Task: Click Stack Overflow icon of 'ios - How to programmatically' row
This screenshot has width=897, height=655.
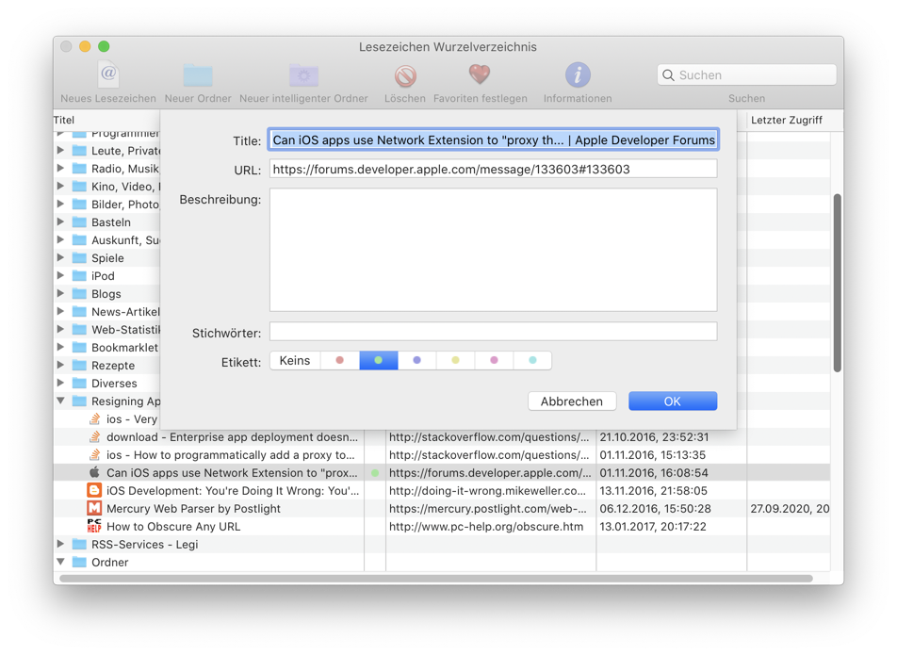Action: pyautogui.click(x=94, y=455)
